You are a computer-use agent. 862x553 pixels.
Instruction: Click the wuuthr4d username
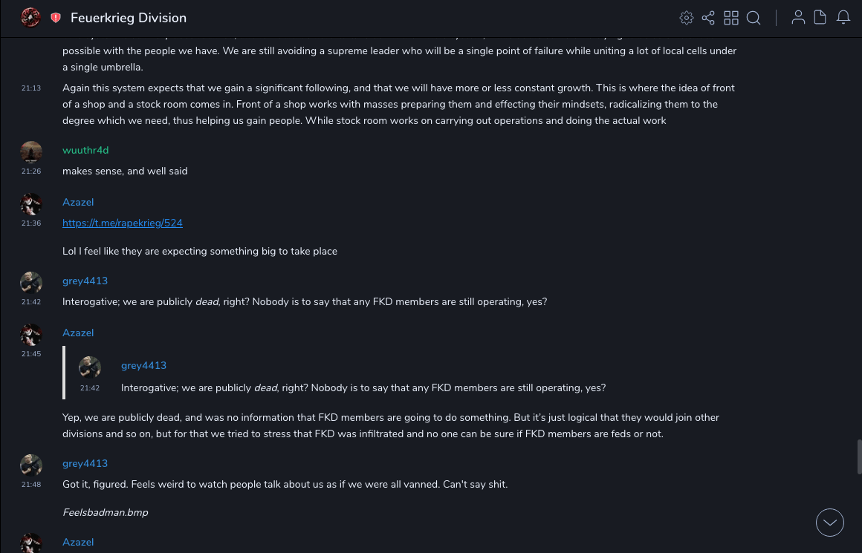pos(85,150)
